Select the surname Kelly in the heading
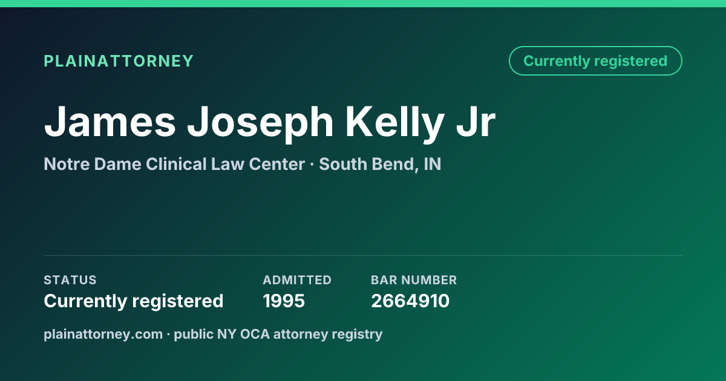Image resolution: width=726 pixels, height=381 pixels. tap(394, 124)
